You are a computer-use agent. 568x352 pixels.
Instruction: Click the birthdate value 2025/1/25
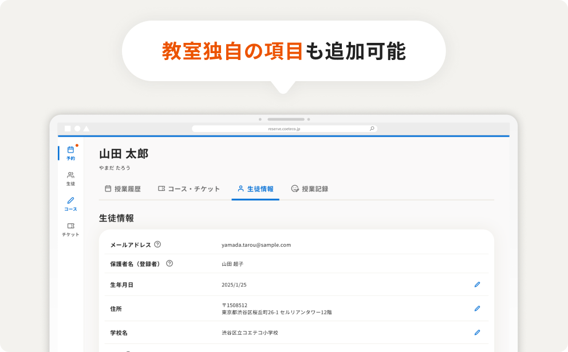(234, 285)
